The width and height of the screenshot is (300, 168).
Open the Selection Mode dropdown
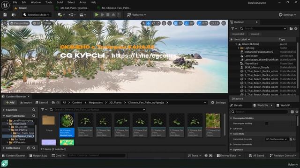point(37,14)
